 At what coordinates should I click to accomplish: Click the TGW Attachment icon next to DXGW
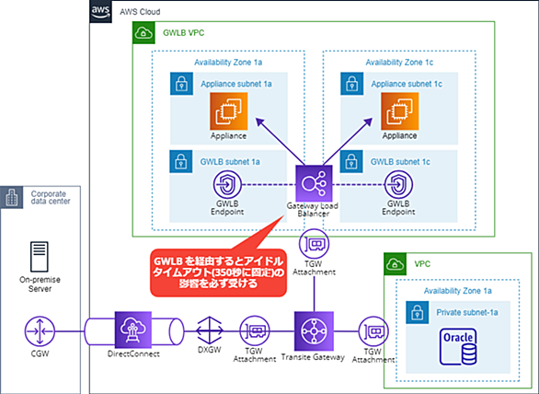[255, 331]
